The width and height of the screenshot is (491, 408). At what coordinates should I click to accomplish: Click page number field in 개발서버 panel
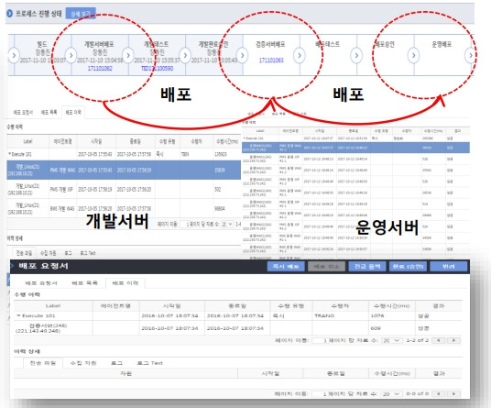185,224
